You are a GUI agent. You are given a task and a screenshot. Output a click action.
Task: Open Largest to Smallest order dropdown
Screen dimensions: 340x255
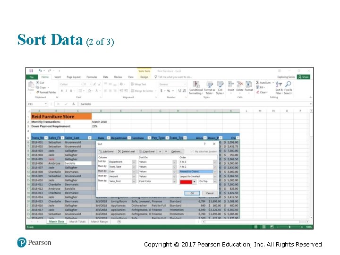point(215,177)
